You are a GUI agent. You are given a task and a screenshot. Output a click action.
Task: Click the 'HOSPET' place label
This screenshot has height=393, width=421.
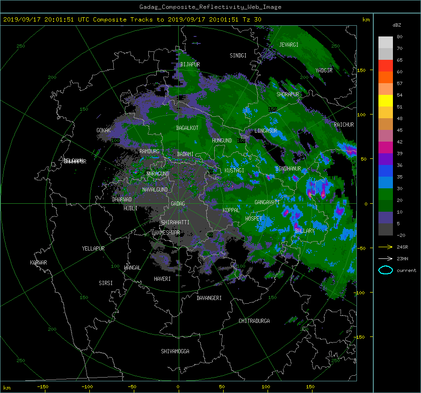pyautogui.click(x=254, y=219)
